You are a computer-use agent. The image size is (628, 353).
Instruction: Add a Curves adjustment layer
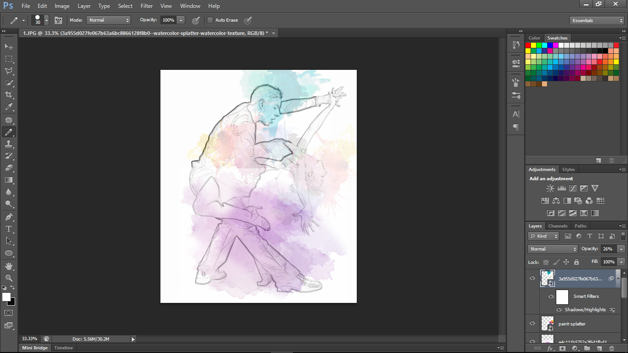(x=573, y=188)
